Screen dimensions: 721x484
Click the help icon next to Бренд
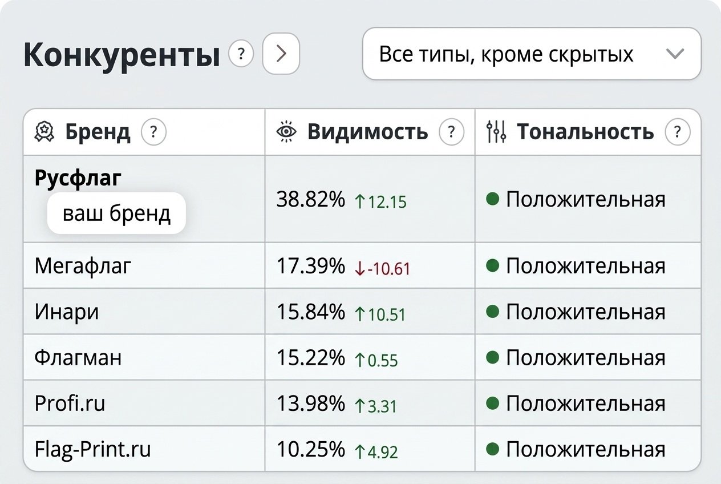point(153,132)
